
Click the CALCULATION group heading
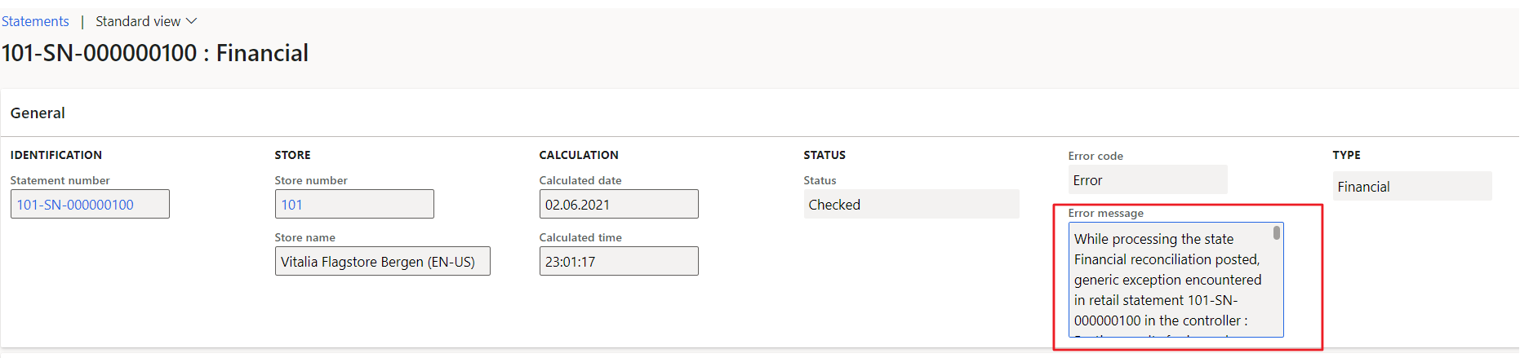coord(579,155)
